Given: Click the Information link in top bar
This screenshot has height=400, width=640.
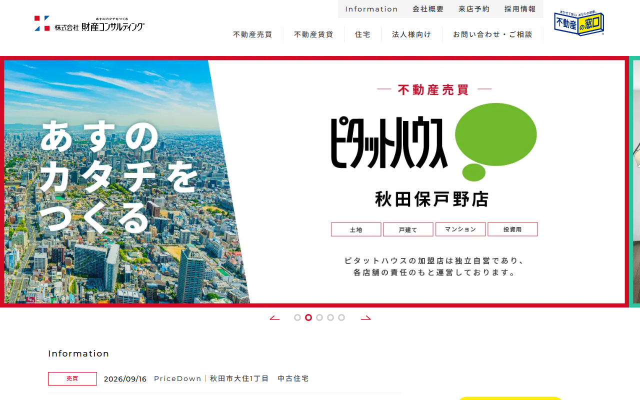Looking at the screenshot, I should click(x=371, y=9).
